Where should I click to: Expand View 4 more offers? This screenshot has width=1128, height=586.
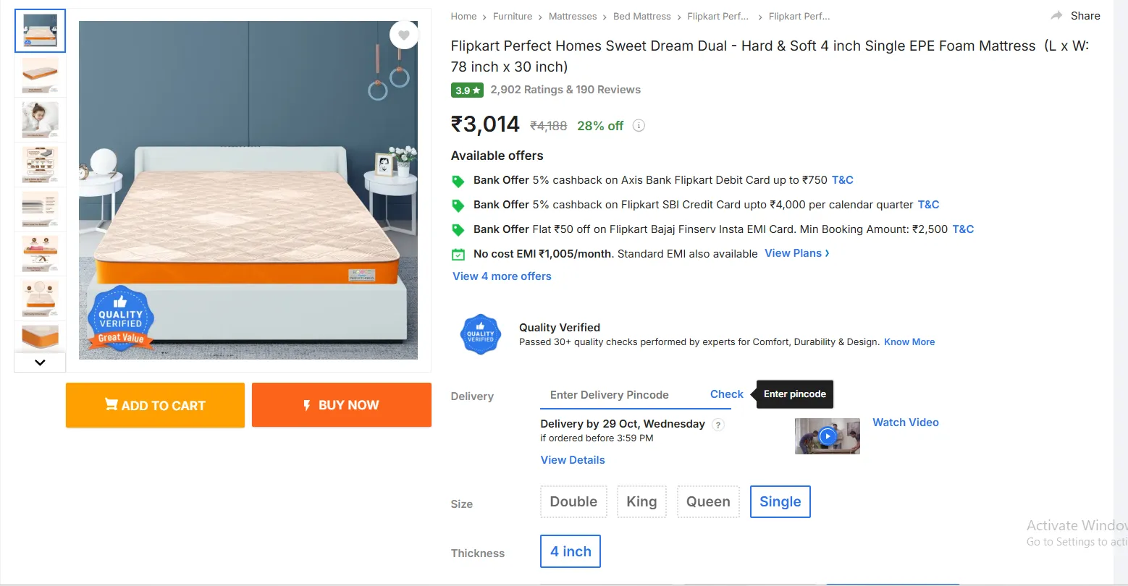(502, 276)
